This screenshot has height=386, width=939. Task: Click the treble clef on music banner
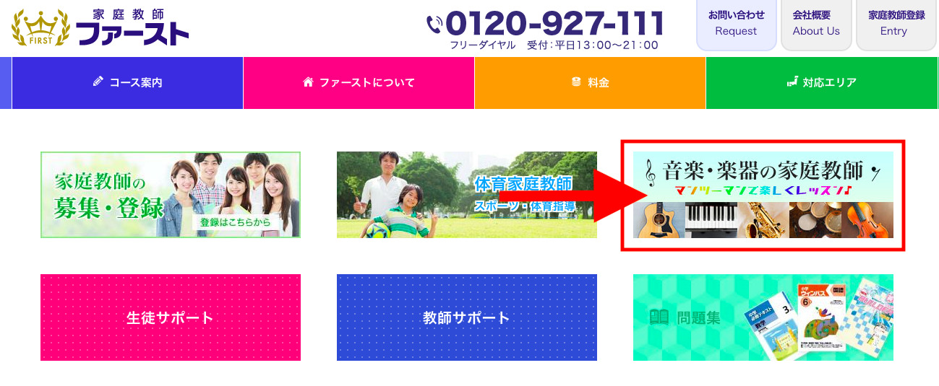pos(650,172)
